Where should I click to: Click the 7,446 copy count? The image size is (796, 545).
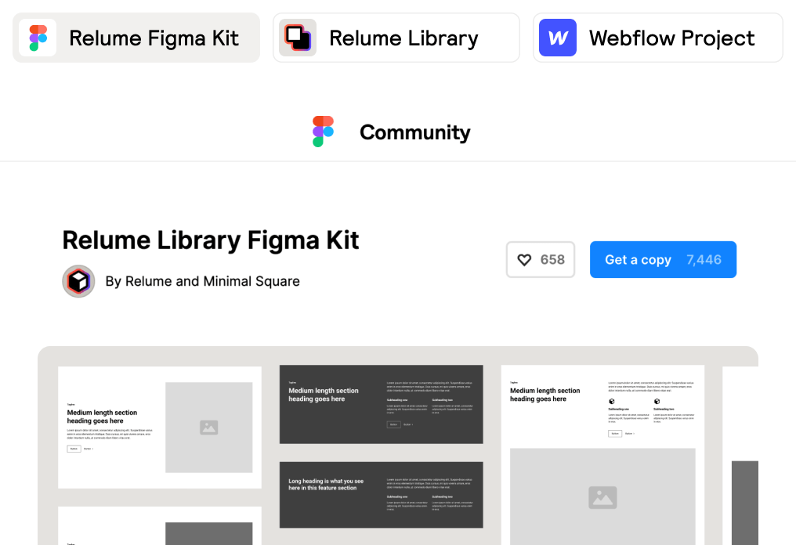pyautogui.click(x=704, y=260)
